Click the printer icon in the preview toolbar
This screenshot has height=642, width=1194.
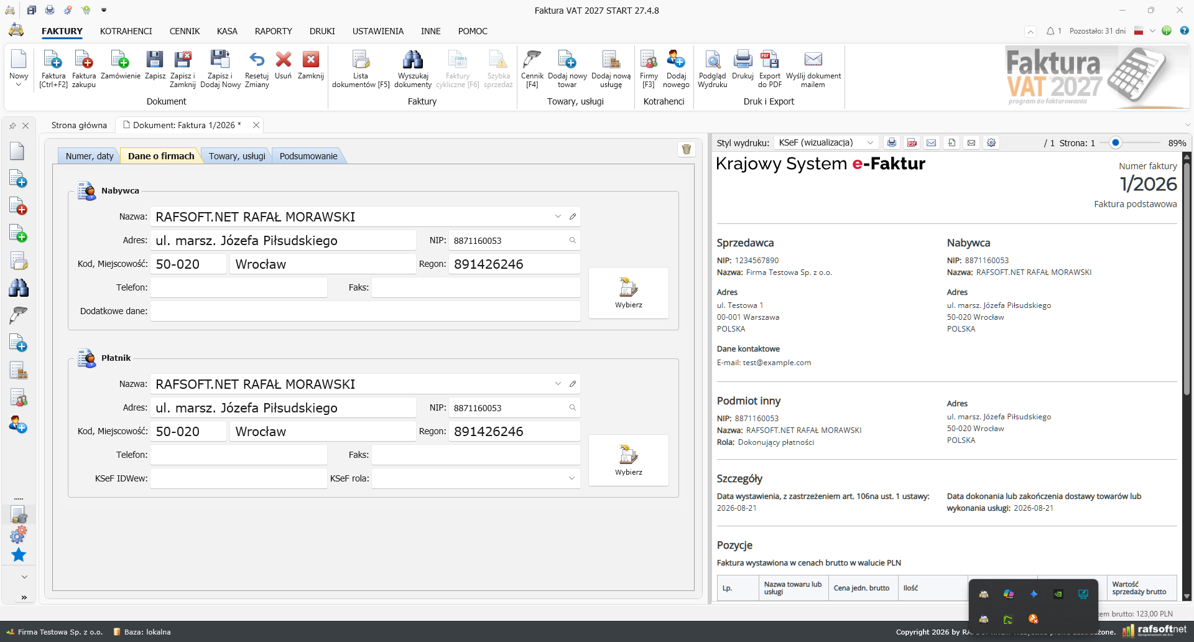point(892,142)
